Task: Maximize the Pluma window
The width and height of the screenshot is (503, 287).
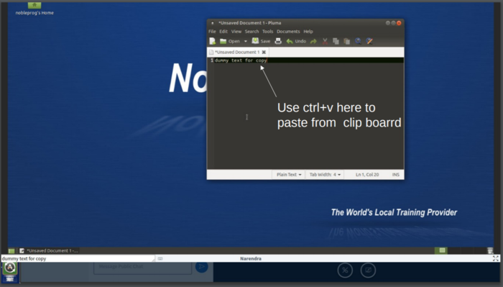Action: pos(393,23)
